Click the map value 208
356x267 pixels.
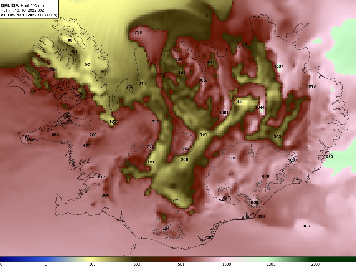[184, 159]
